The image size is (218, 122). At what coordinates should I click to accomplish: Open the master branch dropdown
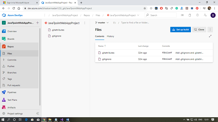(x=102, y=23)
